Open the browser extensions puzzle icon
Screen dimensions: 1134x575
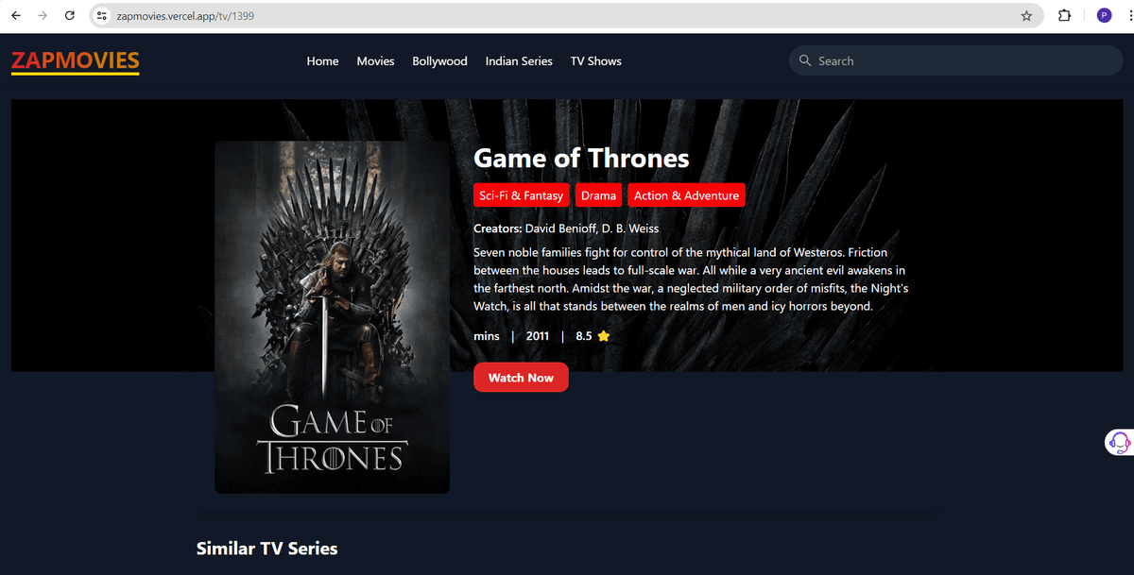(1064, 16)
